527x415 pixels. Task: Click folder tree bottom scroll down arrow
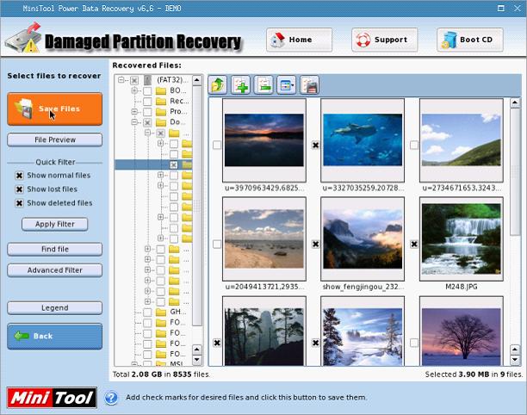coord(197,360)
